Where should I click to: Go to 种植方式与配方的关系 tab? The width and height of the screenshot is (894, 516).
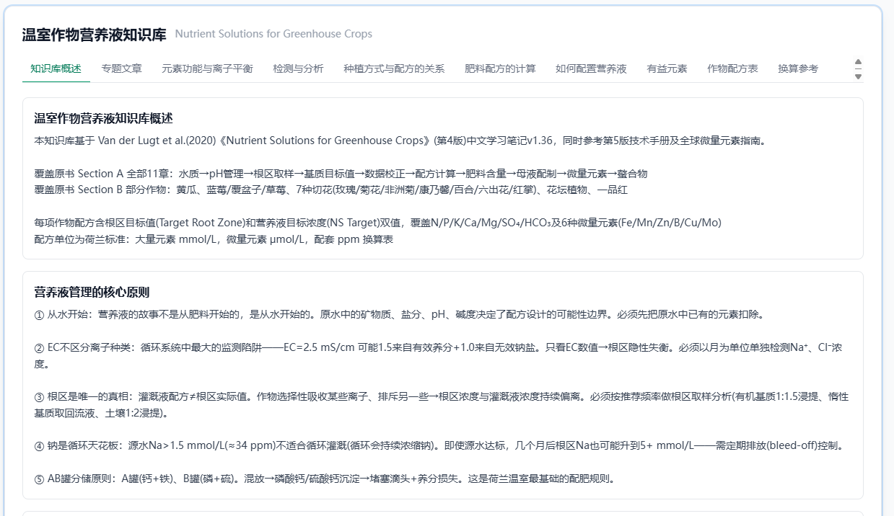[x=394, y=68]
